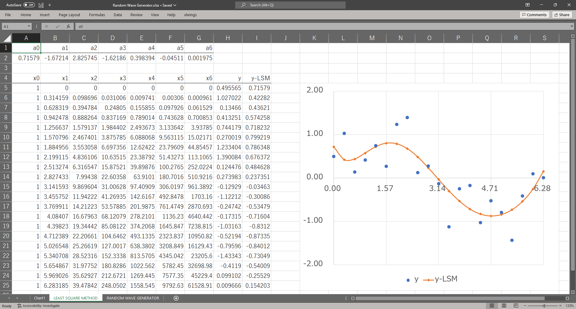The width and height of the screenshot is (576, 309).
Task: Open the Data tab
Action: (118, 15)
